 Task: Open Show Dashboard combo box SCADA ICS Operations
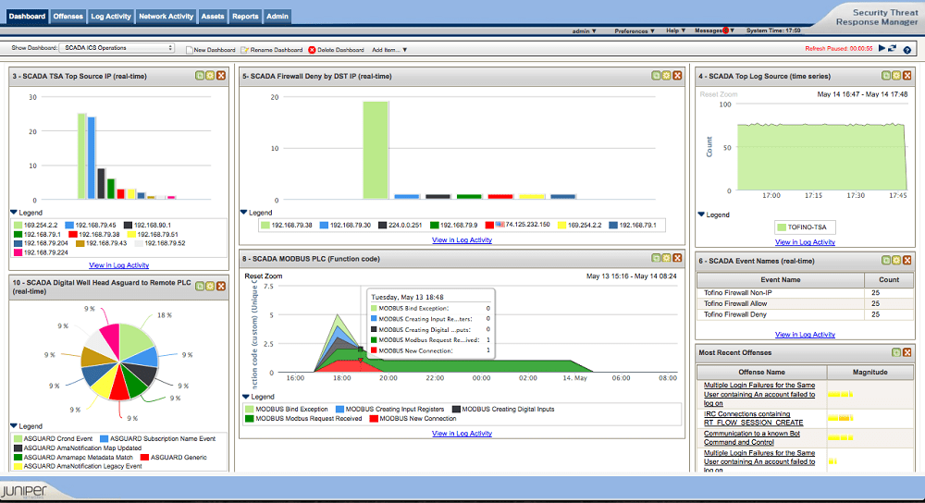pos(117,48)
